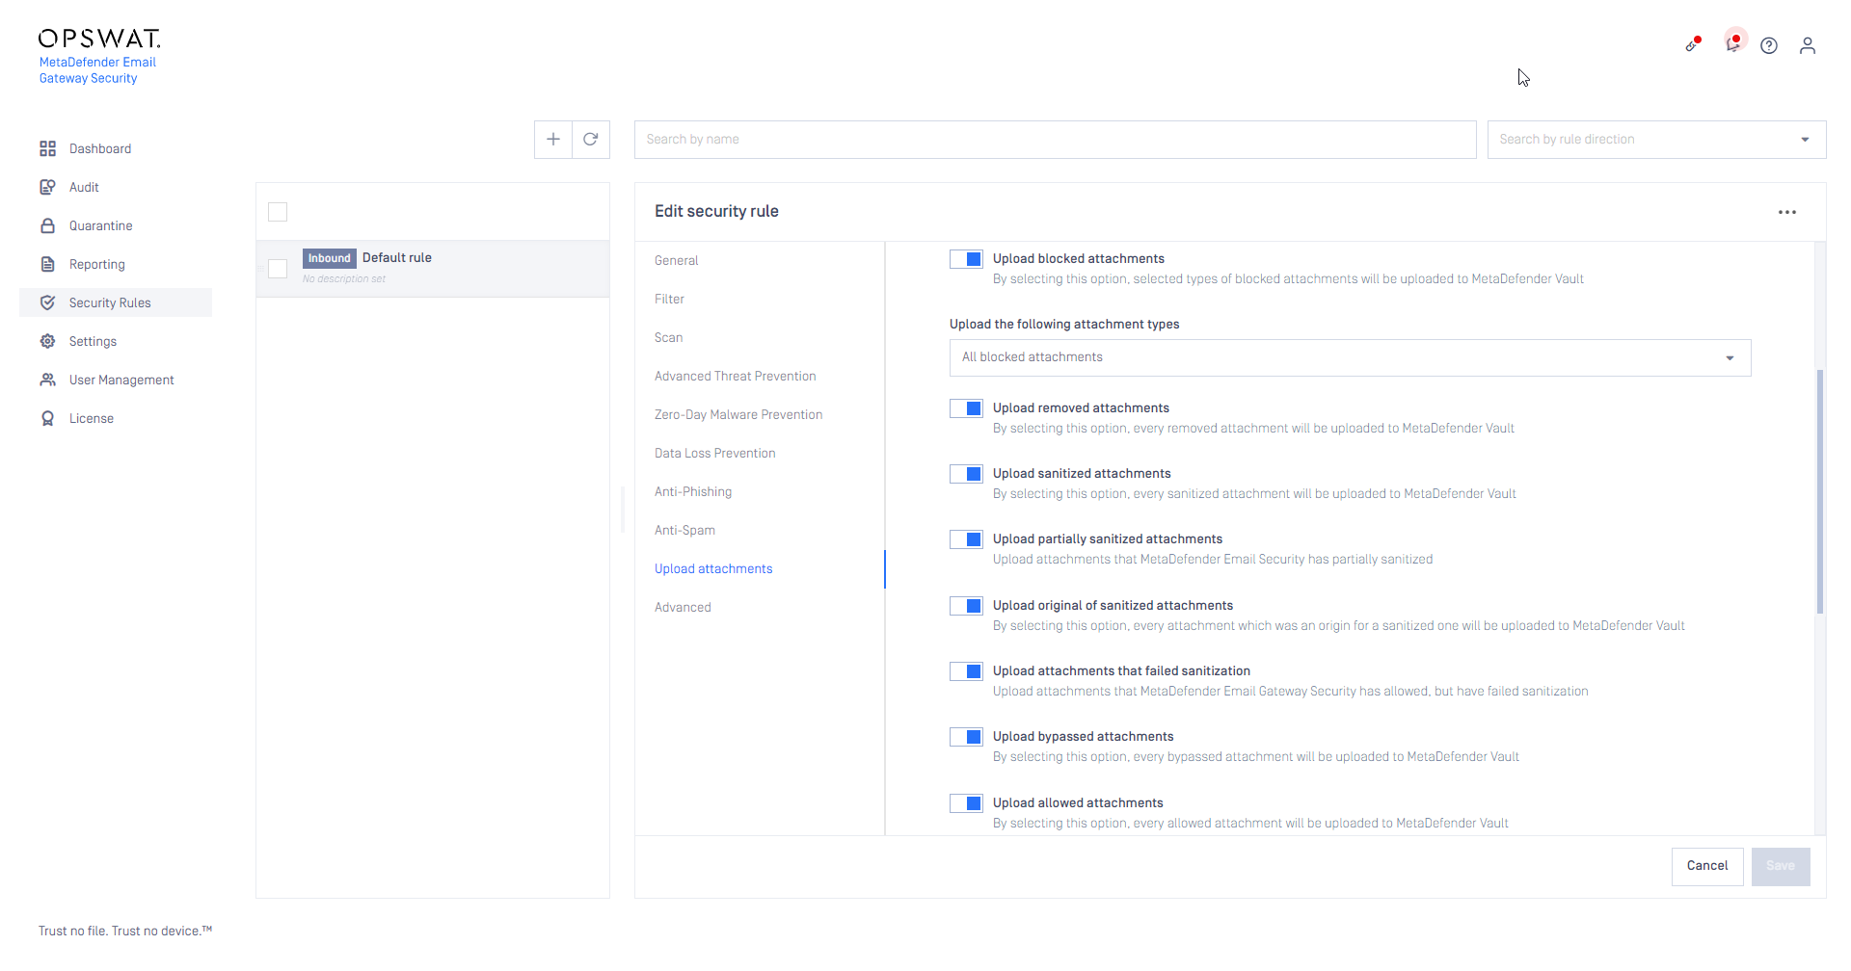Open the help question mark icon
1851x971 pixels.
(x=1769, y=45)
